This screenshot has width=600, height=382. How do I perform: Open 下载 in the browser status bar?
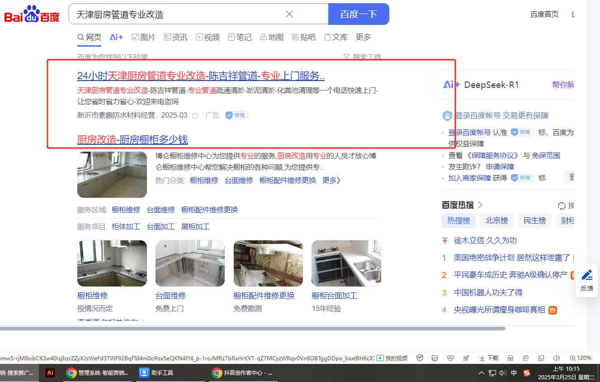click(x=488, y=358)
